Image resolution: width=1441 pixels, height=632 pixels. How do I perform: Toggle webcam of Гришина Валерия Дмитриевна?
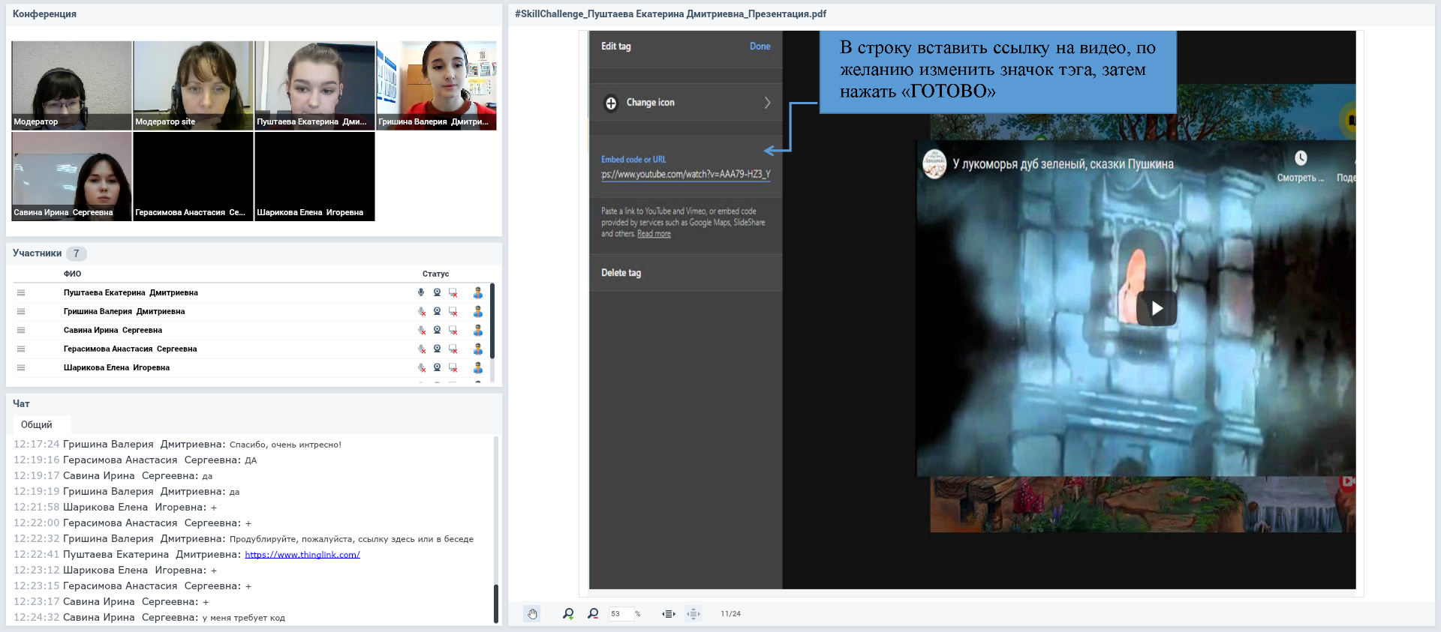pyautogui.click(x=437, y=311)
